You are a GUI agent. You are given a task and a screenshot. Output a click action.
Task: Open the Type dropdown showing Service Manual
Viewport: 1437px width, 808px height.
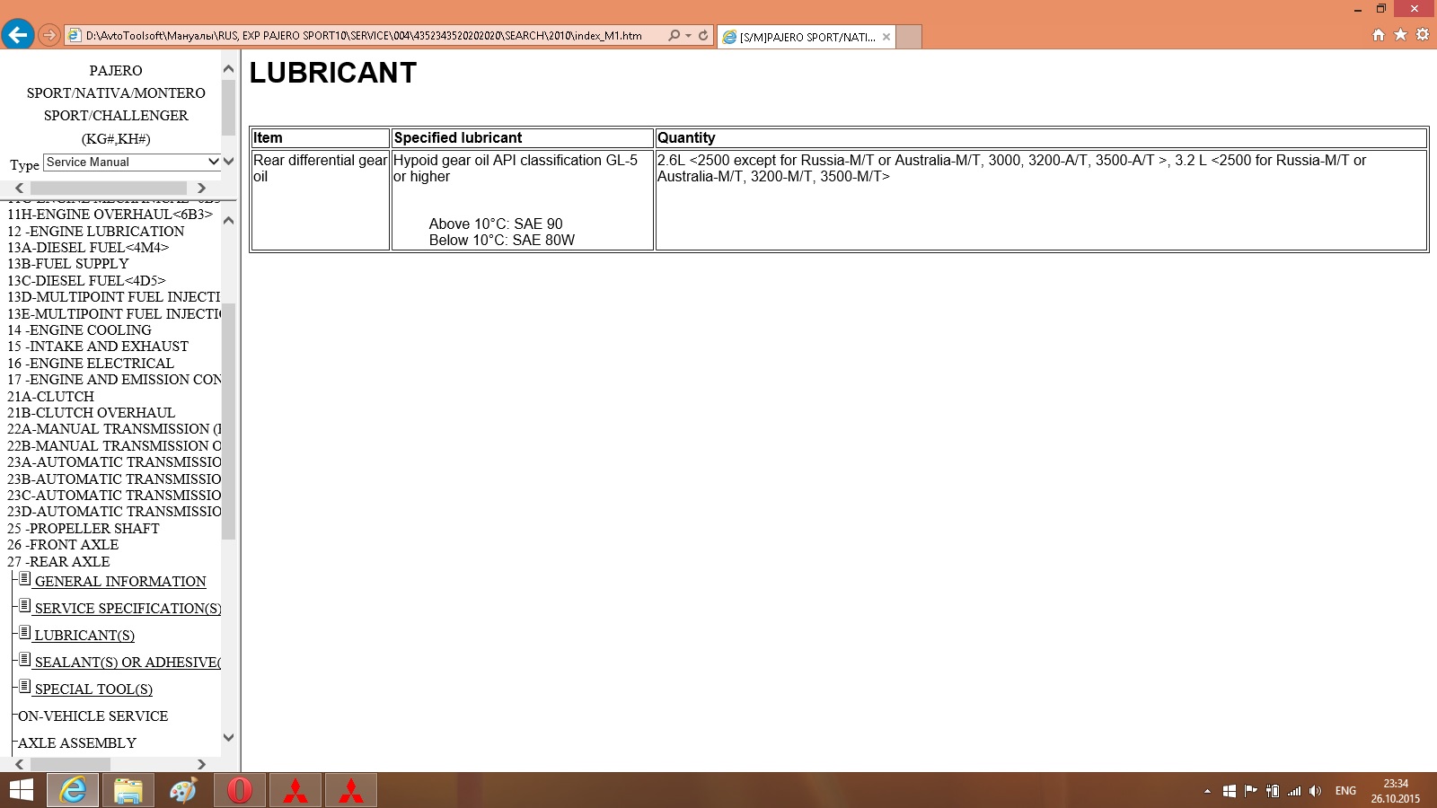pos(132,162)
